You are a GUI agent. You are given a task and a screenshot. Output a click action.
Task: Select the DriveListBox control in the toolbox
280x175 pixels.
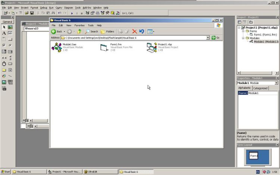point(10,64)
